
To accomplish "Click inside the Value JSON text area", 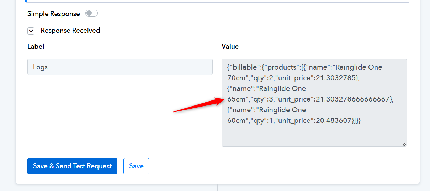I will pos(314,103).
